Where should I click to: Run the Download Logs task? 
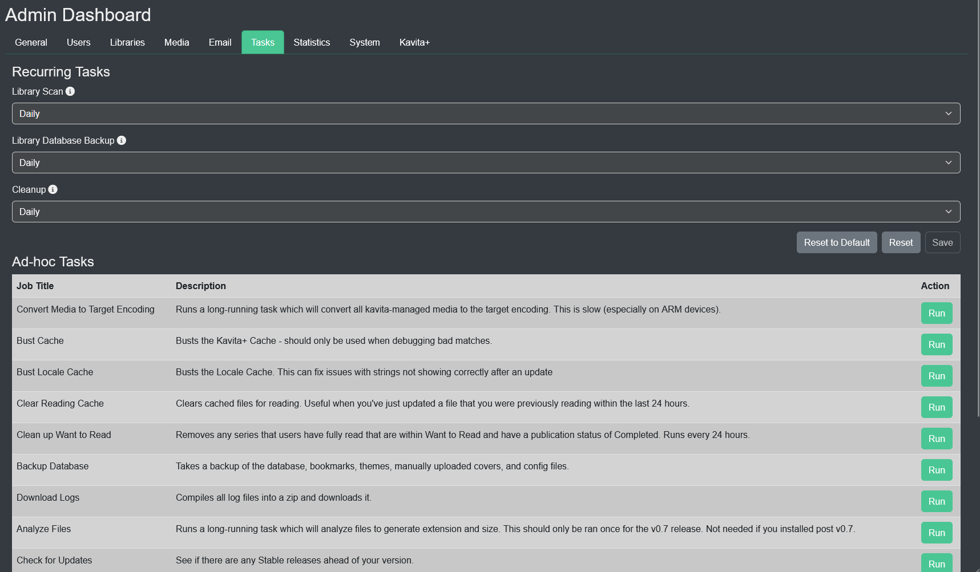point(936,501)
